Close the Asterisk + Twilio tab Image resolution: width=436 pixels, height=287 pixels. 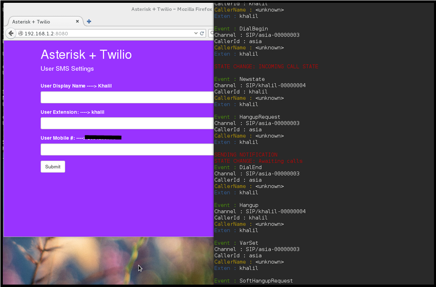(77, 21)
